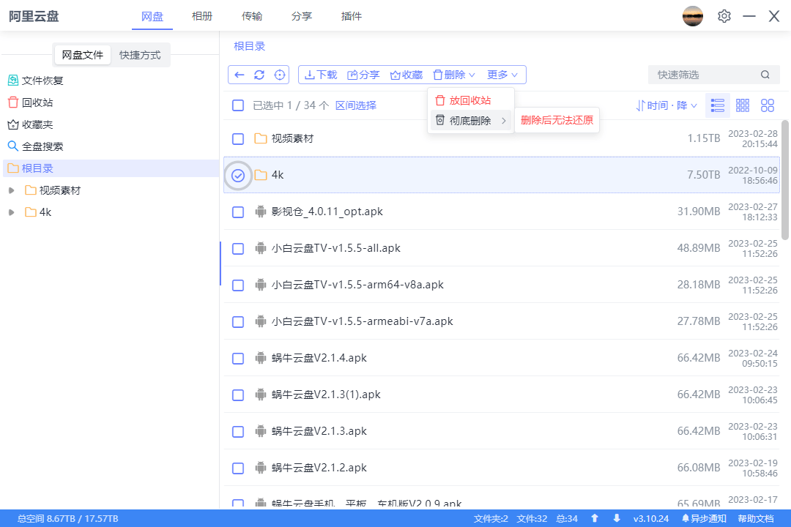
Task: Click the 区间选择 link
Action: point(357,105)
